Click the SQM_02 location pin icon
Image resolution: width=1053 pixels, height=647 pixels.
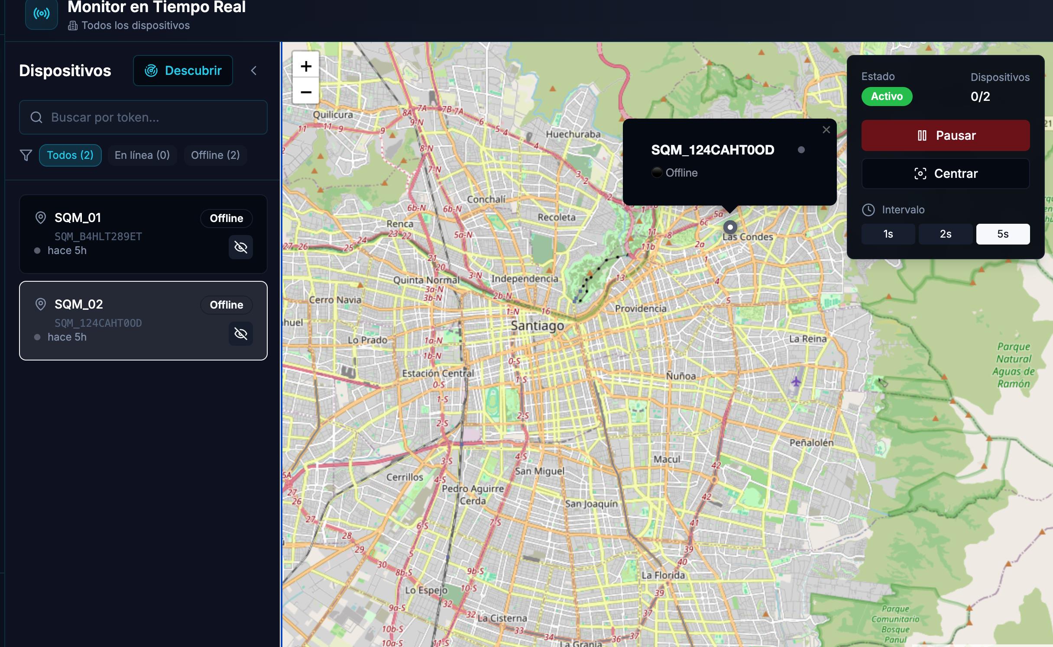(x=40, y=304)
